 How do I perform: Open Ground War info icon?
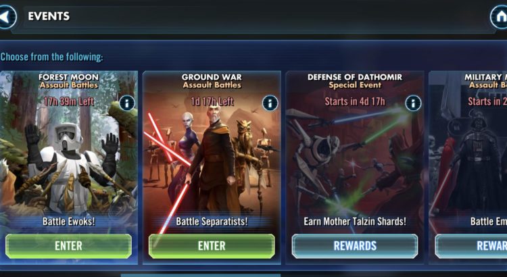pyautogui.click(x=270, y=103)
